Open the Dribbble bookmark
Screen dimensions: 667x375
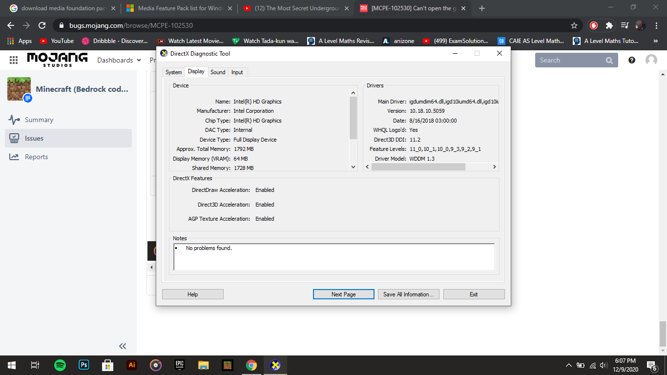pyautogui.click(x=115, y=41)
